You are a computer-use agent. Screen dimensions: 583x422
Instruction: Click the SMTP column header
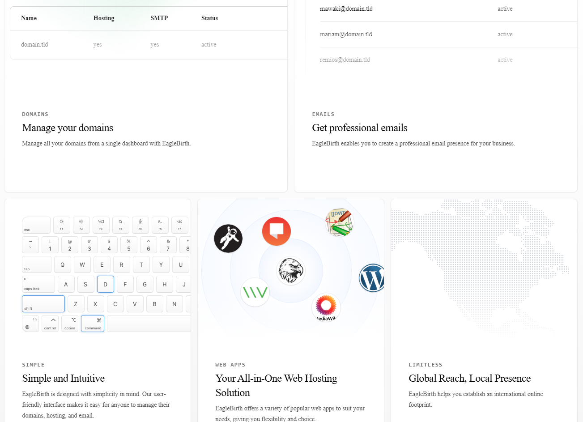[x=159, y=18]
